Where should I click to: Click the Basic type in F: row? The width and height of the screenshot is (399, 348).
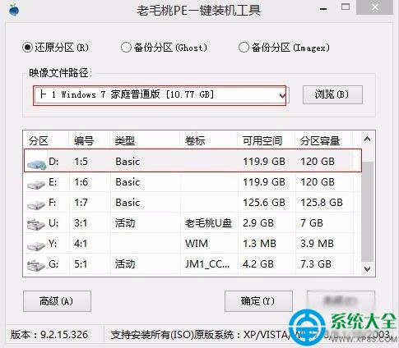click(x=128, y=203)
